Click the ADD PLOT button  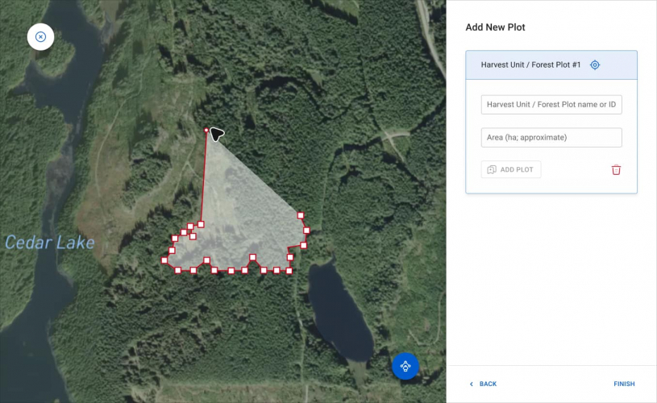tap(511, 169)
